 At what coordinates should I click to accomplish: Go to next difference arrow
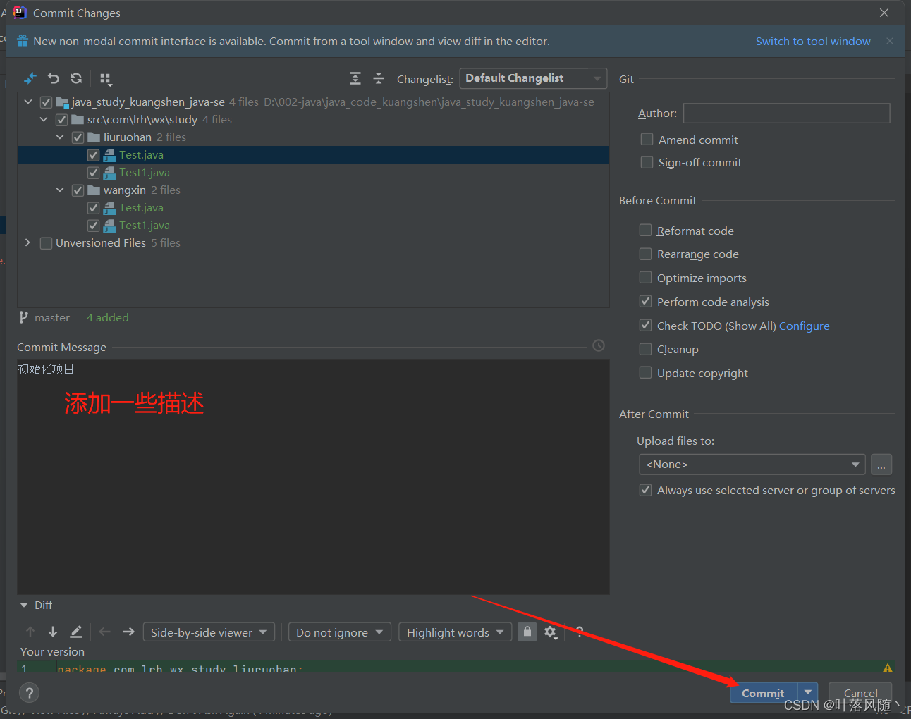(x=53, y=632)
